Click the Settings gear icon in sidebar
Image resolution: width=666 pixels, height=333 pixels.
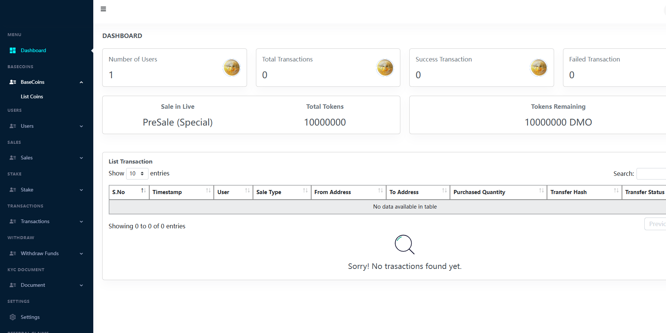tap(13, 317)
